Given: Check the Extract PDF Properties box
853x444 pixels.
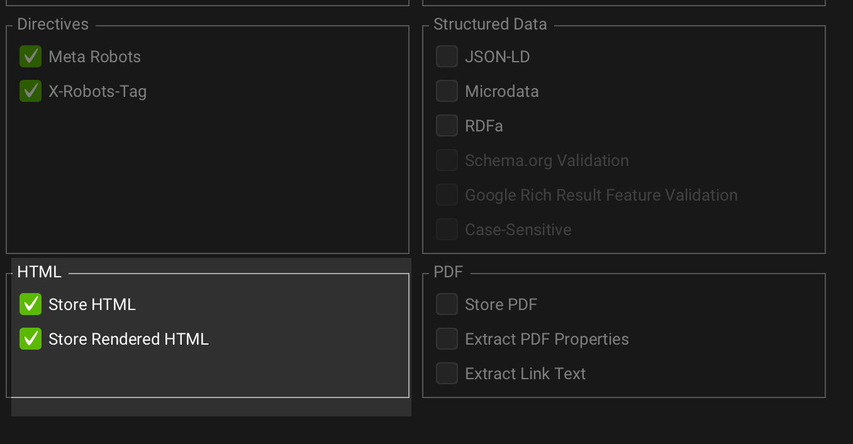Looking at the screenshot, I should click(x=447, y=339).
